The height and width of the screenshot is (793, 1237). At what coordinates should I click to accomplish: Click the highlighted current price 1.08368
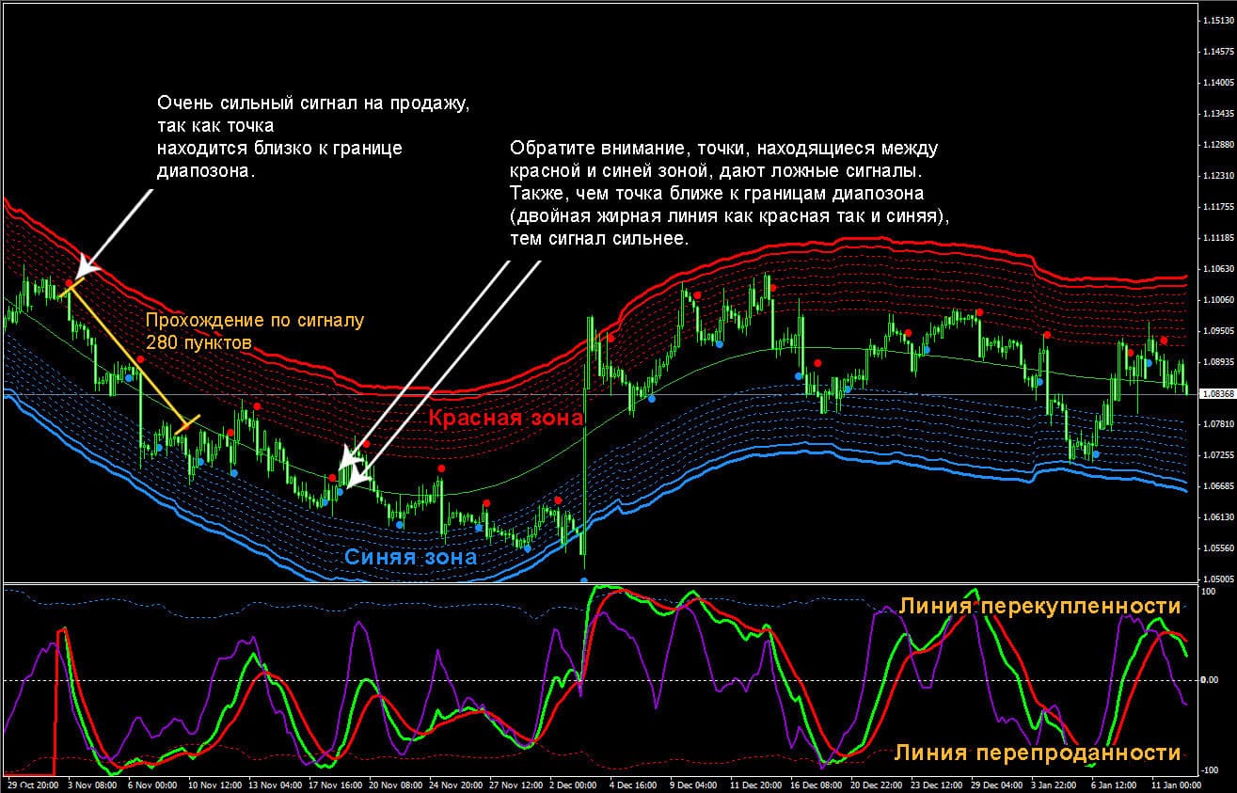(1217, 393)
